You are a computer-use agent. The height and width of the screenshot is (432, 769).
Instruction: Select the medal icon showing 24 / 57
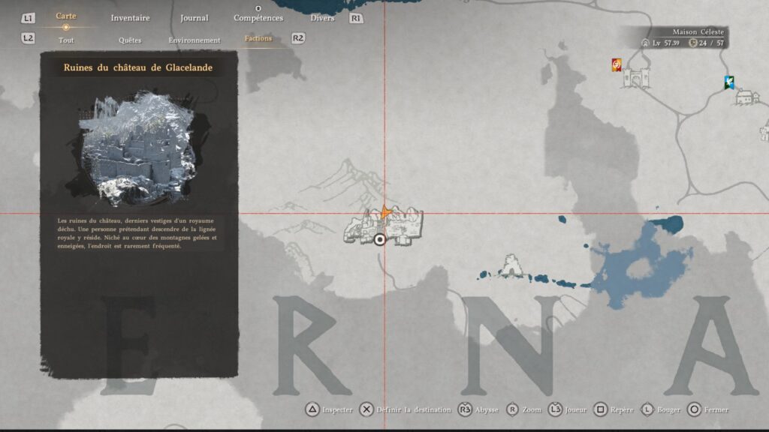693,43
